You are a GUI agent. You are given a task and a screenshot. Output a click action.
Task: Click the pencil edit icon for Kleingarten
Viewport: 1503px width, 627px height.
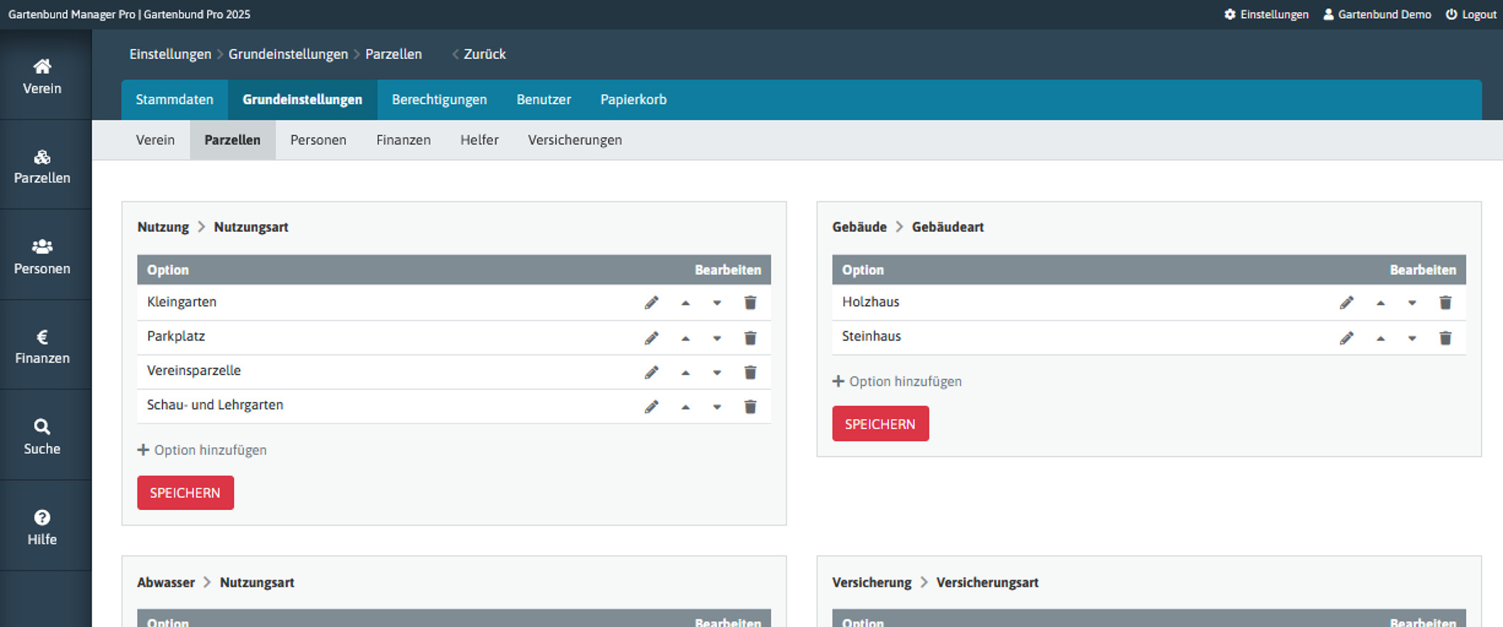coord(651,303)
